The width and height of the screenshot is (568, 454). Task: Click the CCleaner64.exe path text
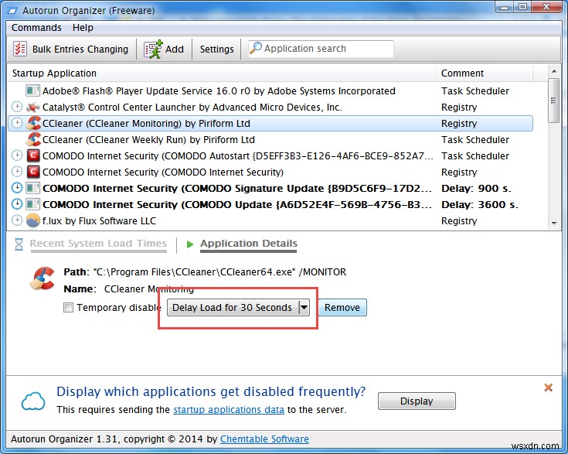click(x=220, y=272)
